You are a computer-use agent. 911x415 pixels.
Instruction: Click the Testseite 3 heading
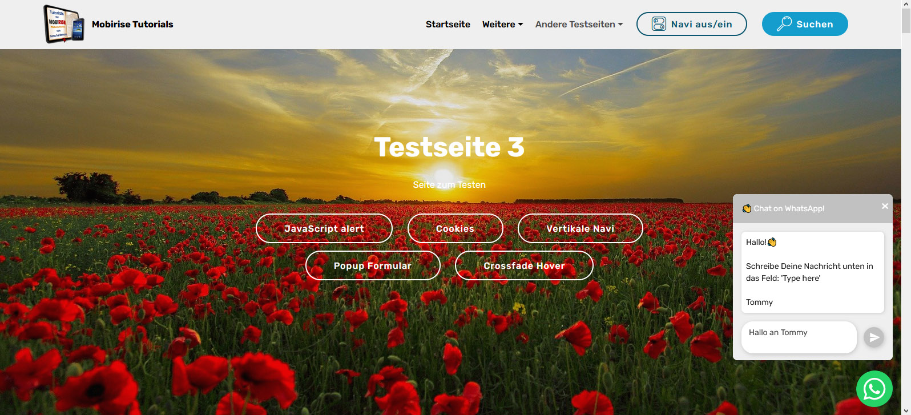(x=449, y=147)
